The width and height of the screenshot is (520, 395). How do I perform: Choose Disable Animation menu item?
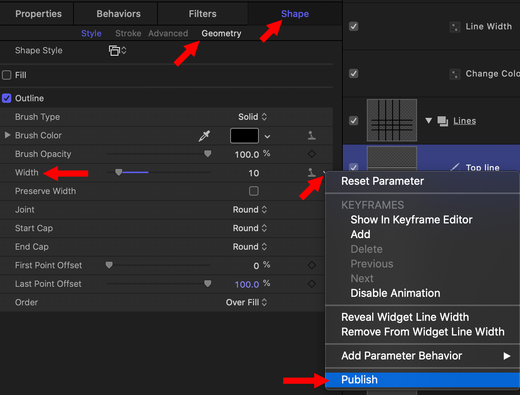point(422,293)
